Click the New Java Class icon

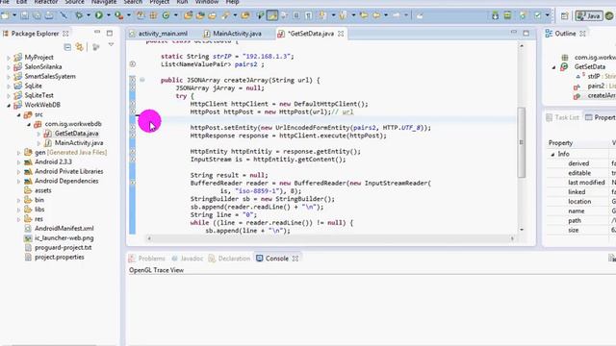pyautogui.click(x=167, y=15)
